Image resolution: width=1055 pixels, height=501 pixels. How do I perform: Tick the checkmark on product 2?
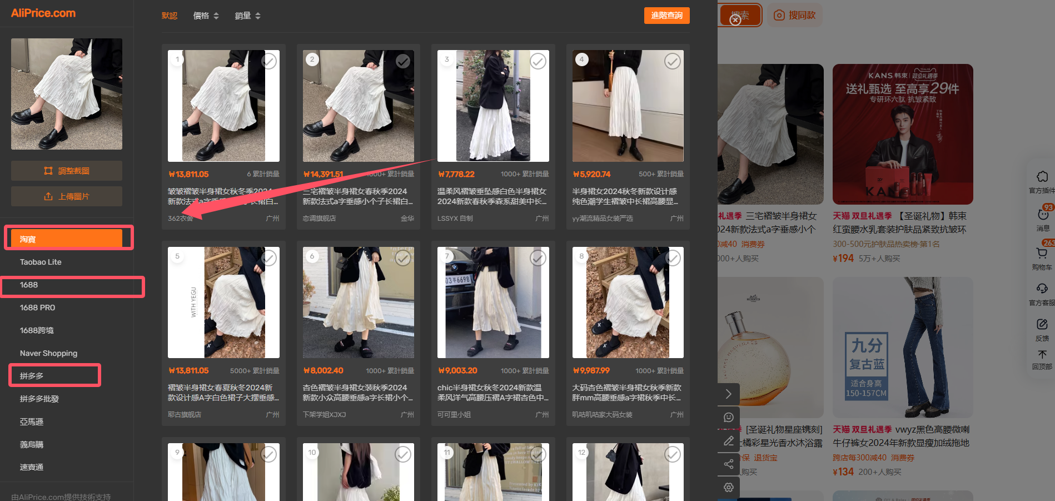coord(403,61)
